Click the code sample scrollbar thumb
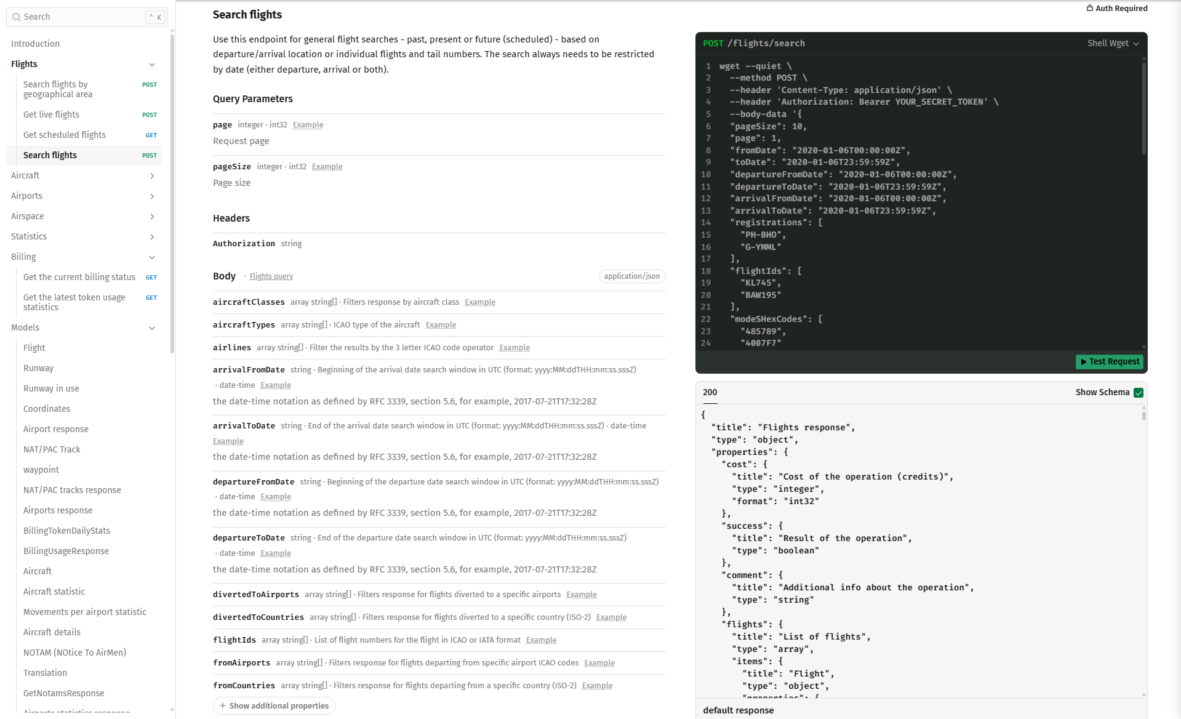 (x=1144, y=108)
